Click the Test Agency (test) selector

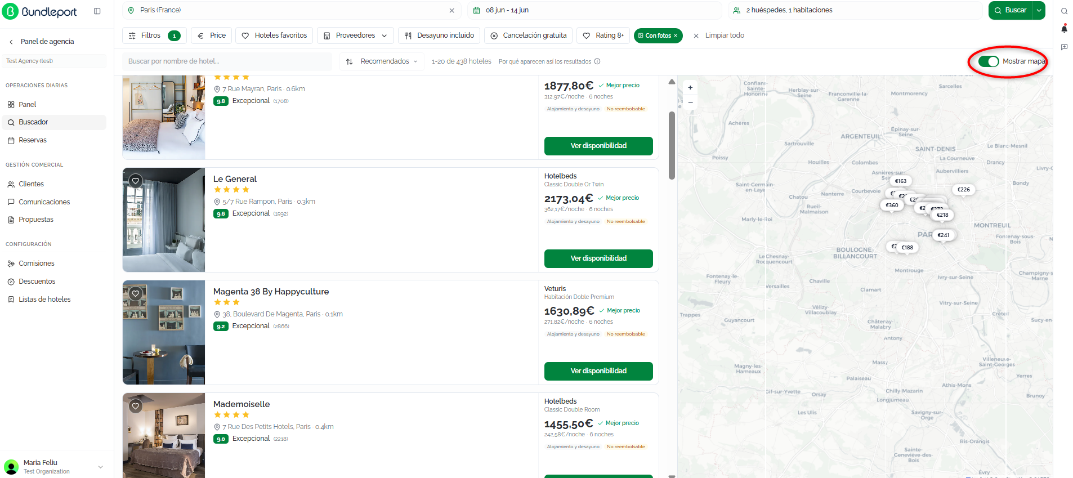pyautogui.click(x=55, y=61)
